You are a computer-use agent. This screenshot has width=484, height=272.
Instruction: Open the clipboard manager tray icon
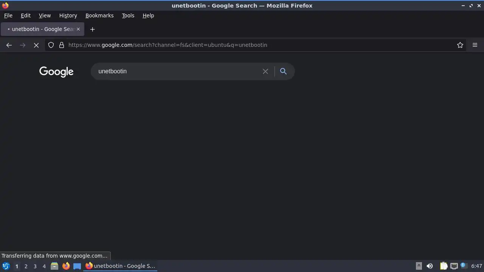(x=444, y=266)
